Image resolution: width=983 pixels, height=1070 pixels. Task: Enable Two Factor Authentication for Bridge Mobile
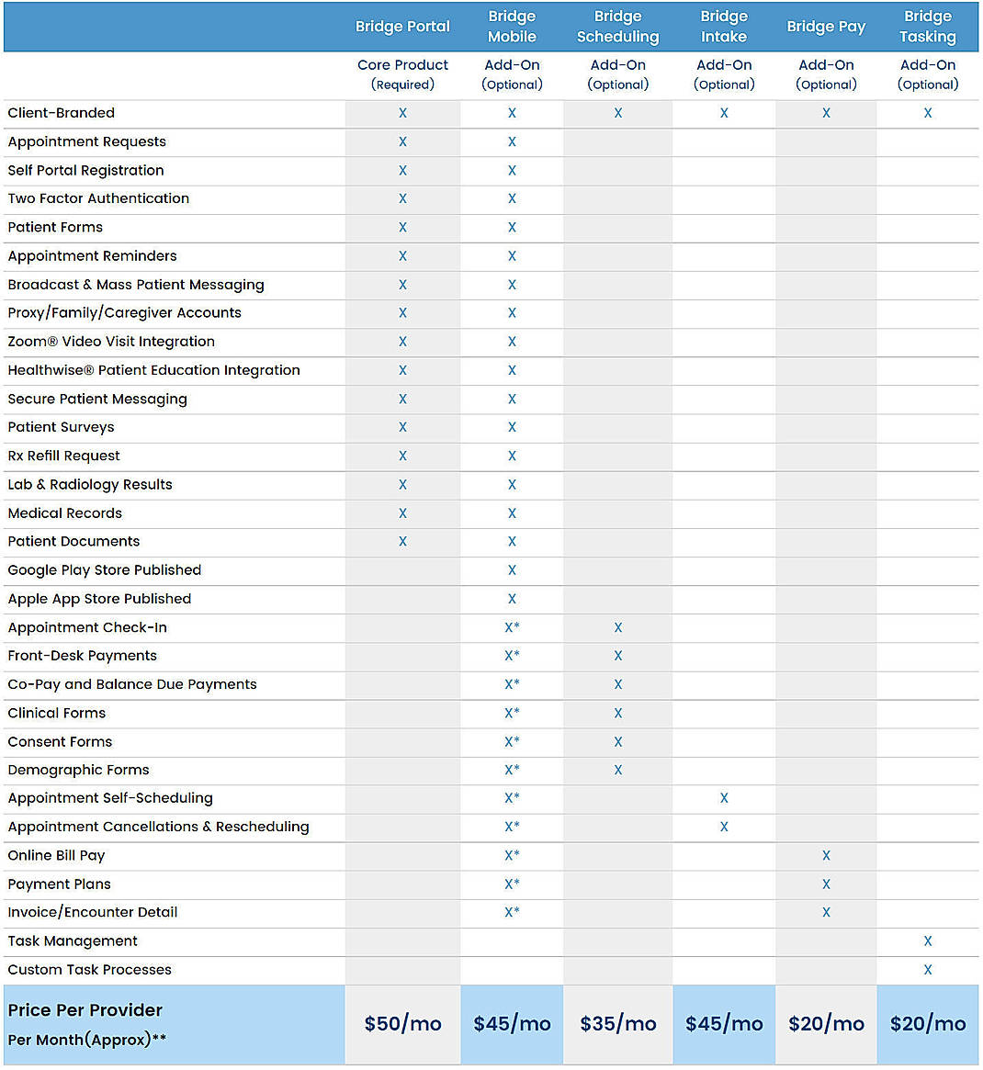click(512, 198)
